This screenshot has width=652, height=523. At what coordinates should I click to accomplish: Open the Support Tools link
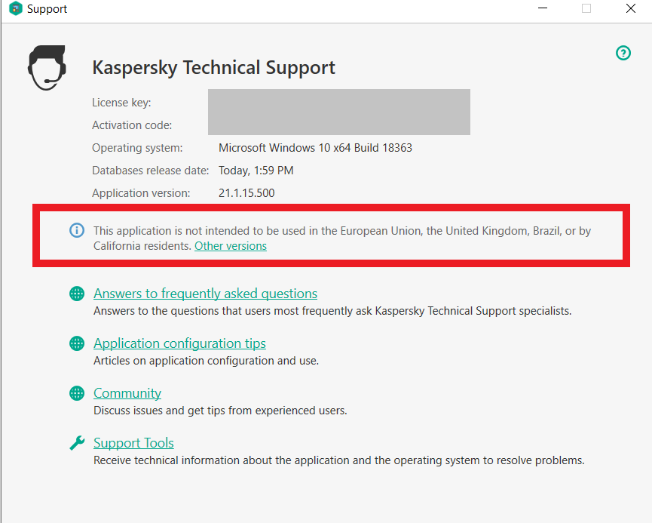(133, 443)
